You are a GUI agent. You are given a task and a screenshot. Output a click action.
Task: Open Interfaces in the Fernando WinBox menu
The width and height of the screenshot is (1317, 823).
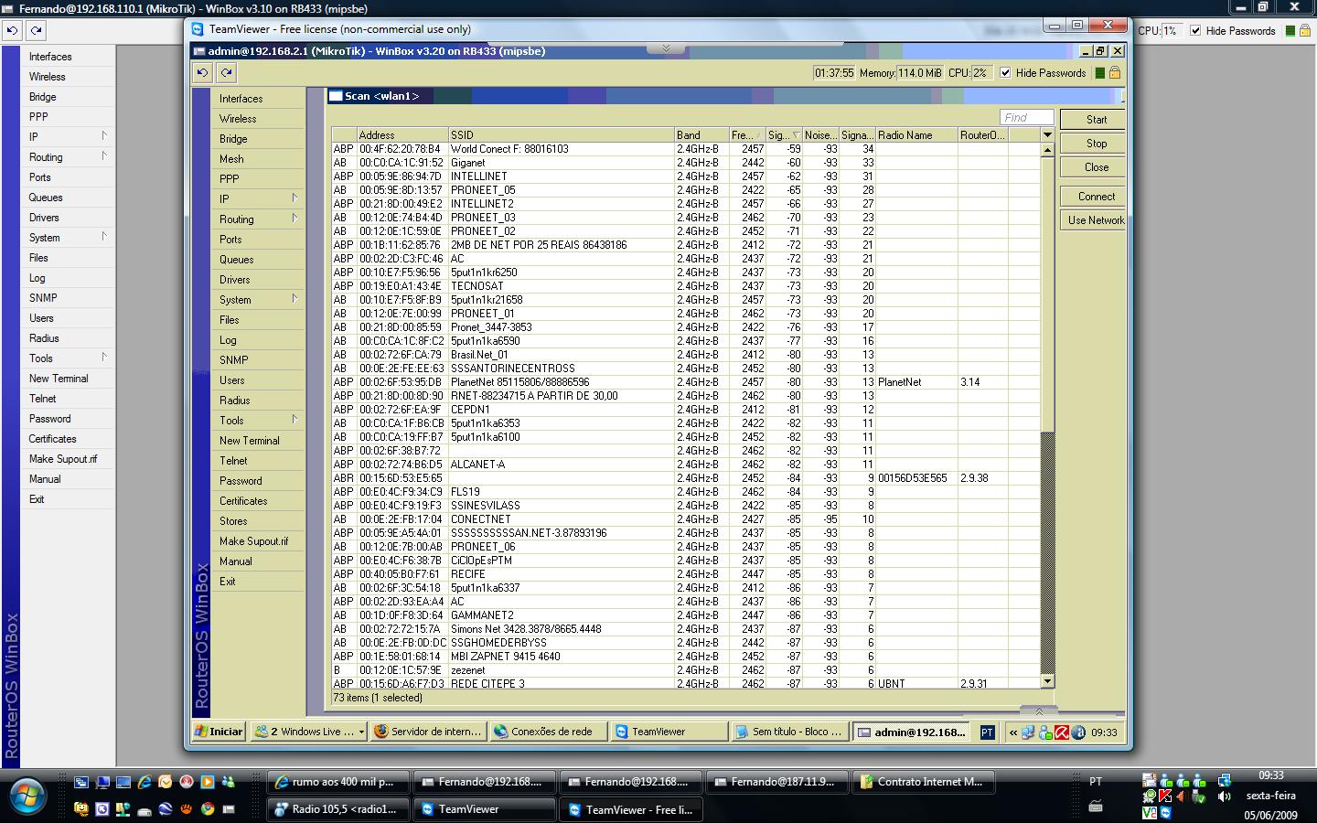coord(69,57)
